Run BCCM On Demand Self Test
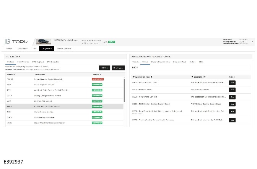Screen dimensions: 257x169 point(232,97)
